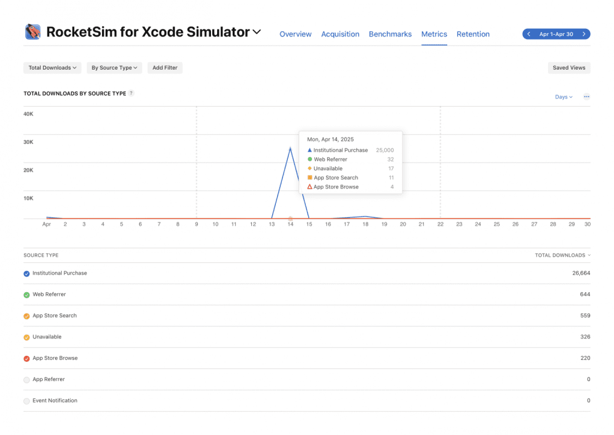Screen dimensions: 614x435
Task: Open the Retention tab
Action: point(473,34)
